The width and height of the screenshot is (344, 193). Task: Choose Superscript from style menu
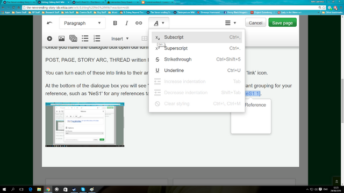point(197,48)
